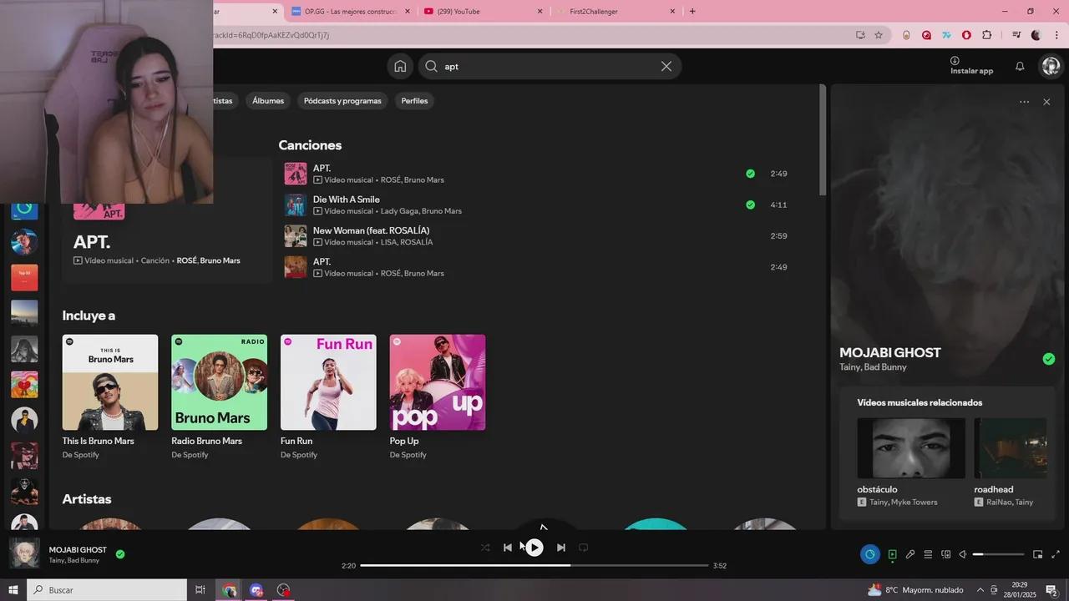Toggle repeat mode
The width and height of the screenshot is (1069, 601).
click(584, 548)
